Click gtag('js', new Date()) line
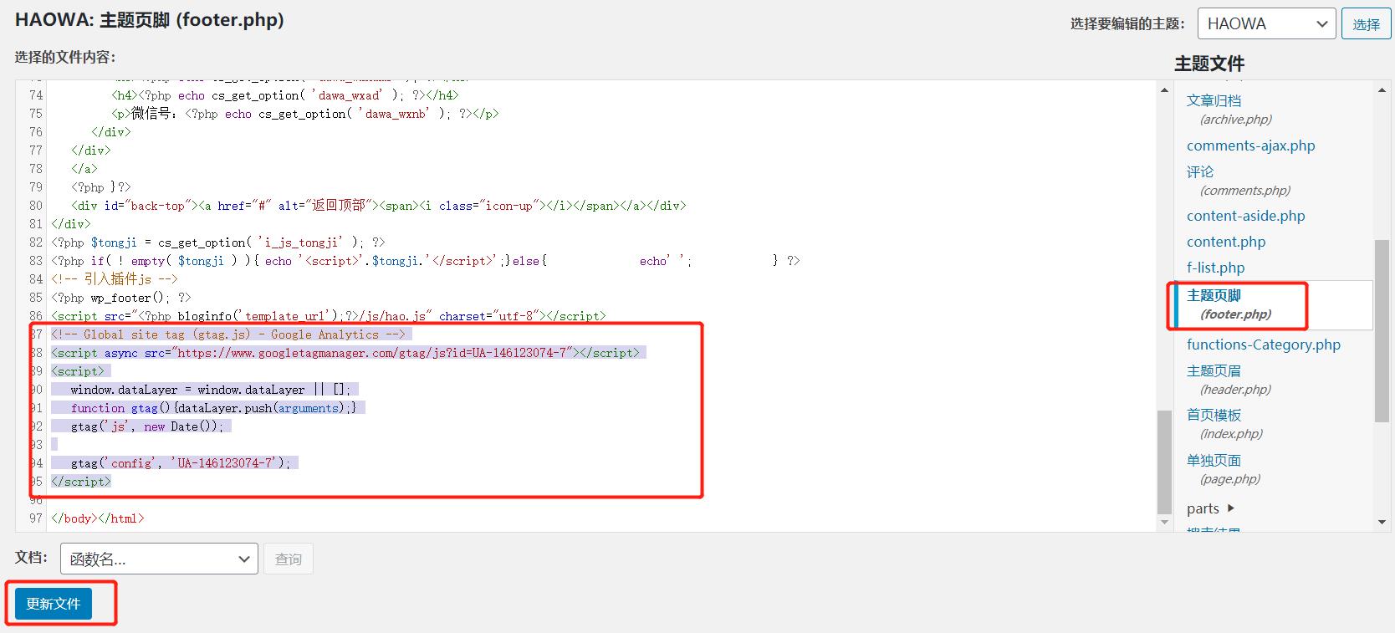 147,426
